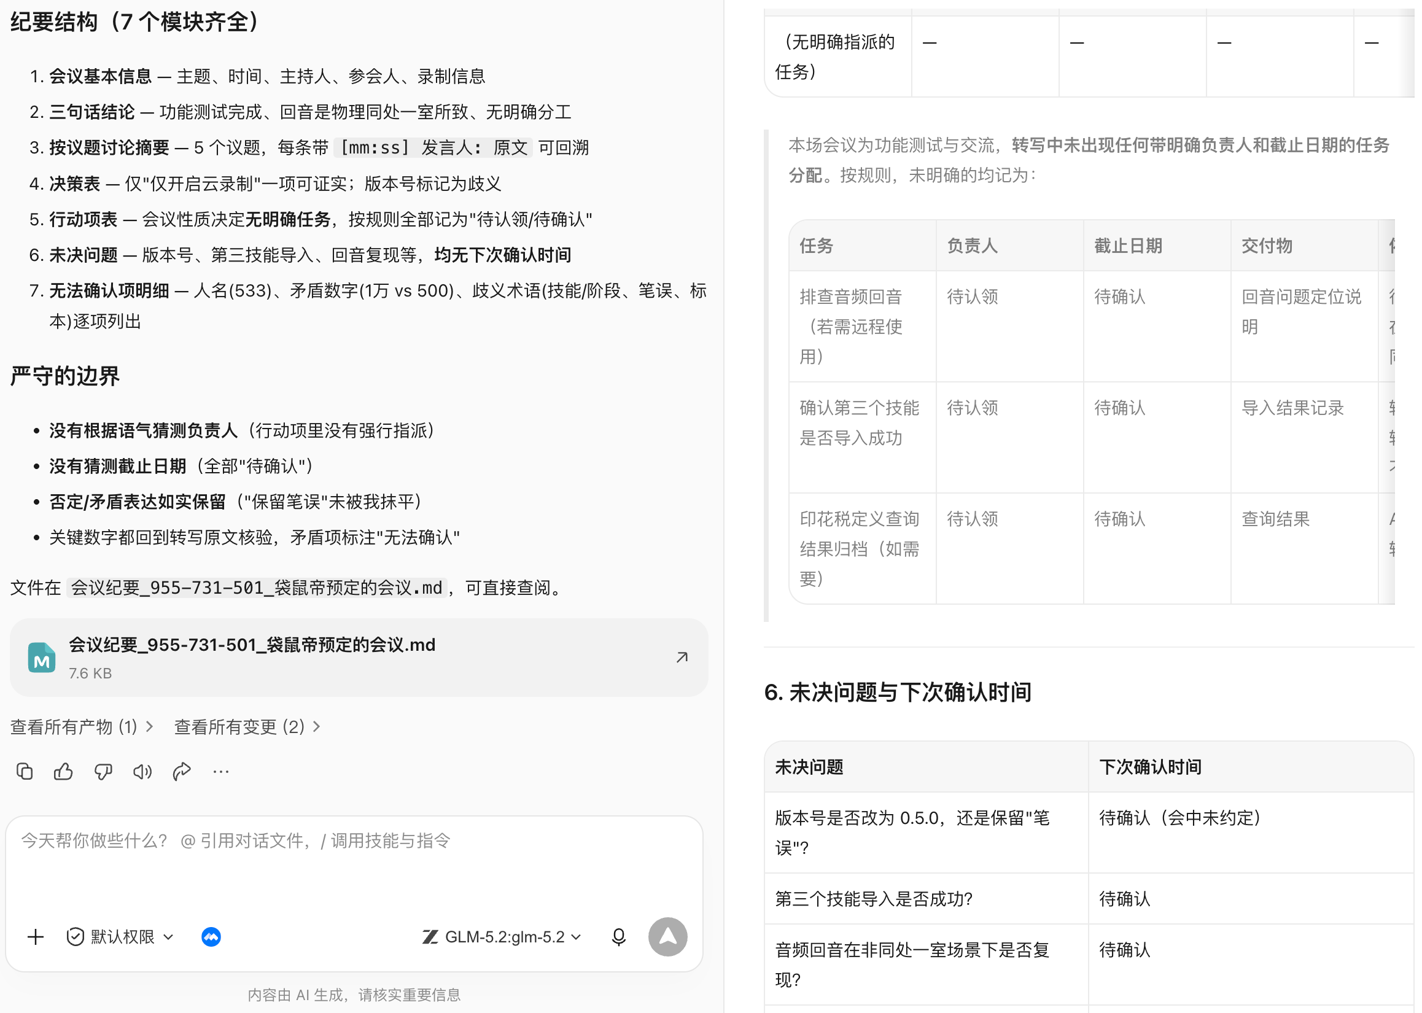The image size is (1422, 1013).
Task: Click list item 无法确认项明细
Action: [x=378, y=306]
